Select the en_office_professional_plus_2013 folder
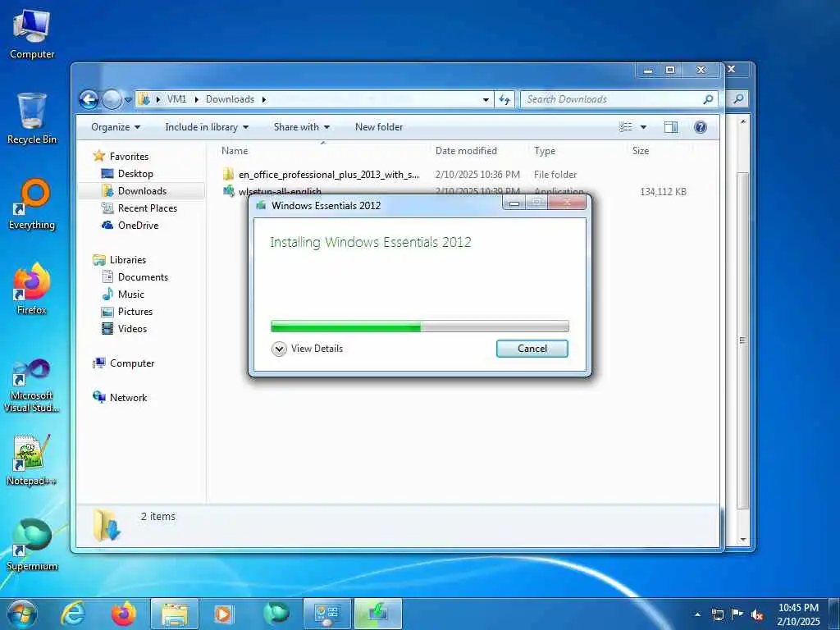The width and height of the screenshot is (840, 630). (x=329, y=175)
